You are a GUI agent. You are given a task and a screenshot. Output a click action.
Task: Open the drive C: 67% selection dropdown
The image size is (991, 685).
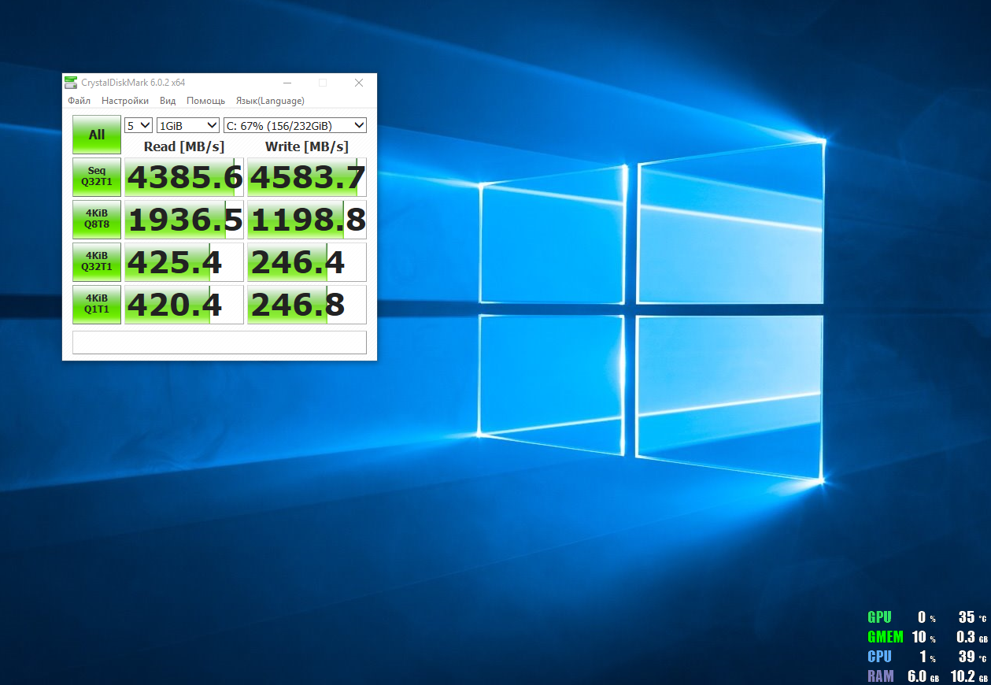coord(295,125)
